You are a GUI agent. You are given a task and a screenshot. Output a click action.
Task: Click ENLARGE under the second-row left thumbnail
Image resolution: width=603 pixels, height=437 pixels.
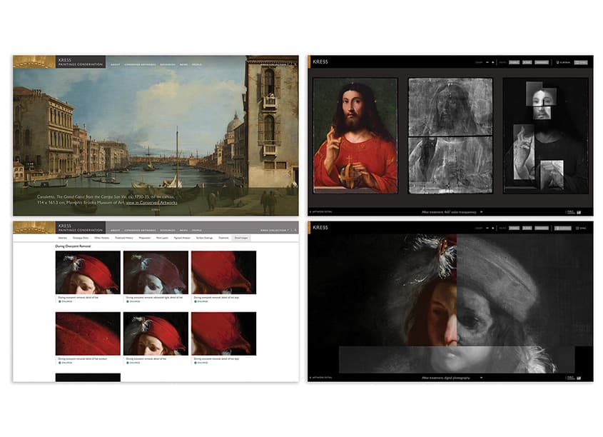click(x=66, y=363)
